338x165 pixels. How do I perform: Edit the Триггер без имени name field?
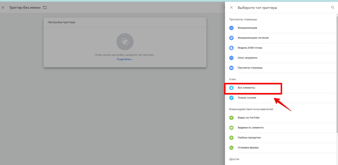pos(25,8)
